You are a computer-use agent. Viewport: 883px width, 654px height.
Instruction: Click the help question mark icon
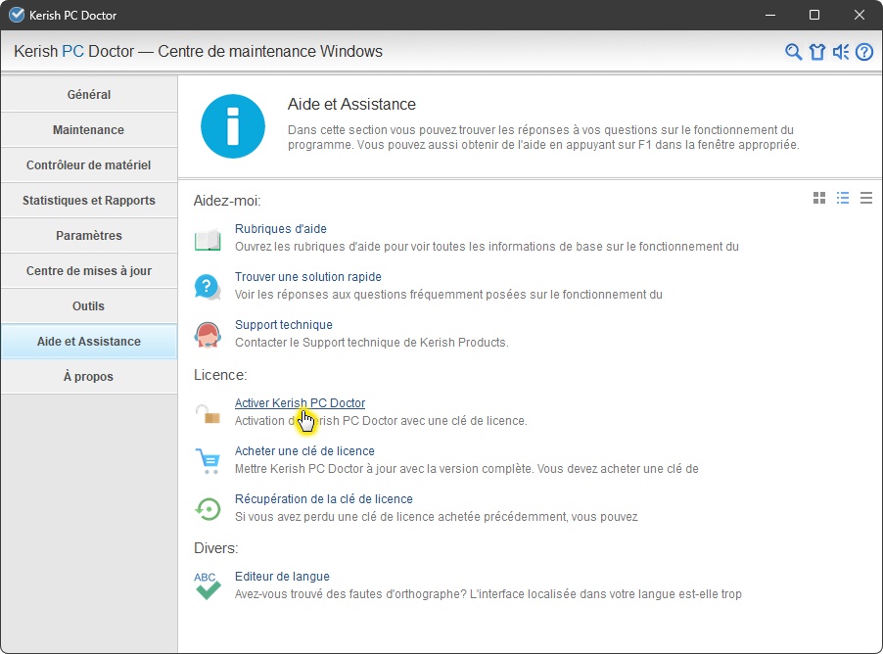coord(864,52)
